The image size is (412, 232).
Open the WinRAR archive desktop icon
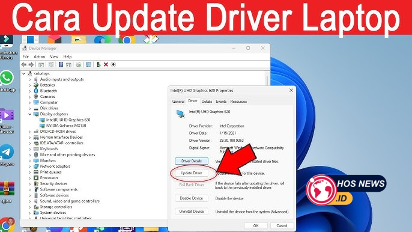click(x=7, y=188)
